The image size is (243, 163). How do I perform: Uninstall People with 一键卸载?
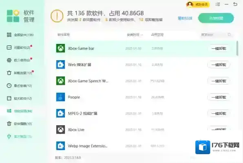219,97
